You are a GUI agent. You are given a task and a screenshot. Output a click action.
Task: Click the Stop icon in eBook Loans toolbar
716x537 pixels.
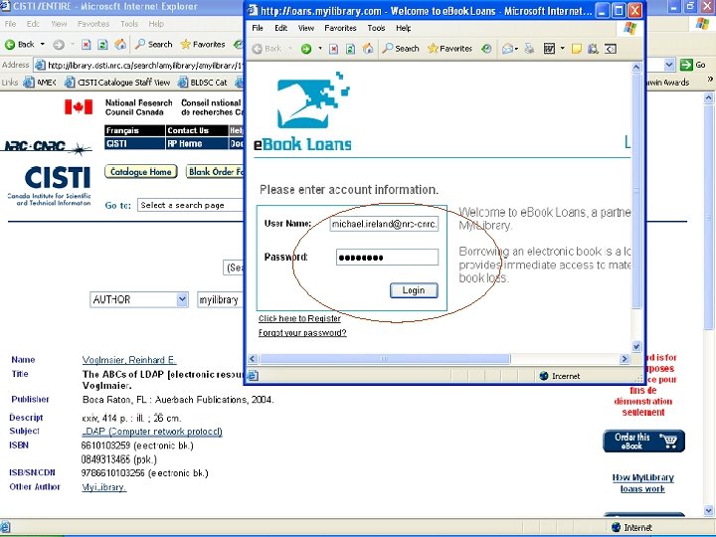[x=334, y=49]
